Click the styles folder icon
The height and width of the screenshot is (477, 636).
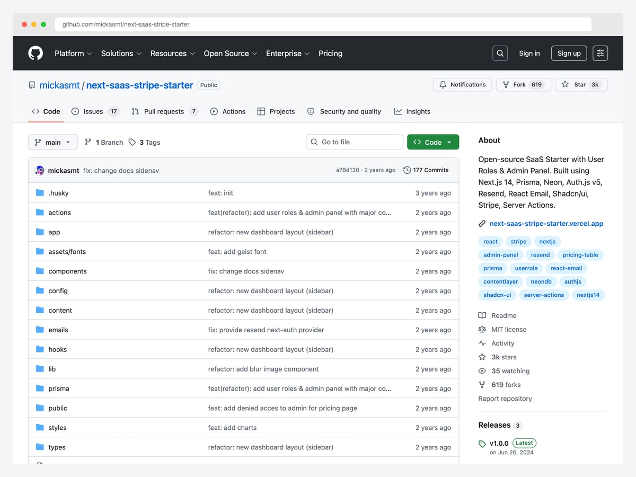pos(40,428)
